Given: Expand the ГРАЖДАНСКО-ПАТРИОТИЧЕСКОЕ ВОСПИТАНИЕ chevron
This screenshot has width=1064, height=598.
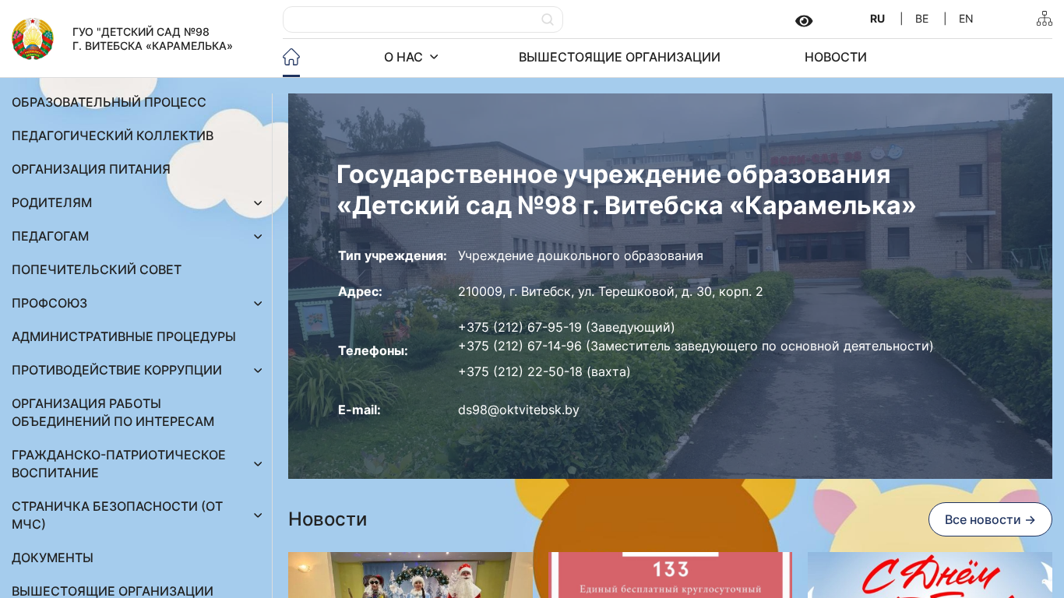Looking at the screenshot, I should tap(258, 464).
